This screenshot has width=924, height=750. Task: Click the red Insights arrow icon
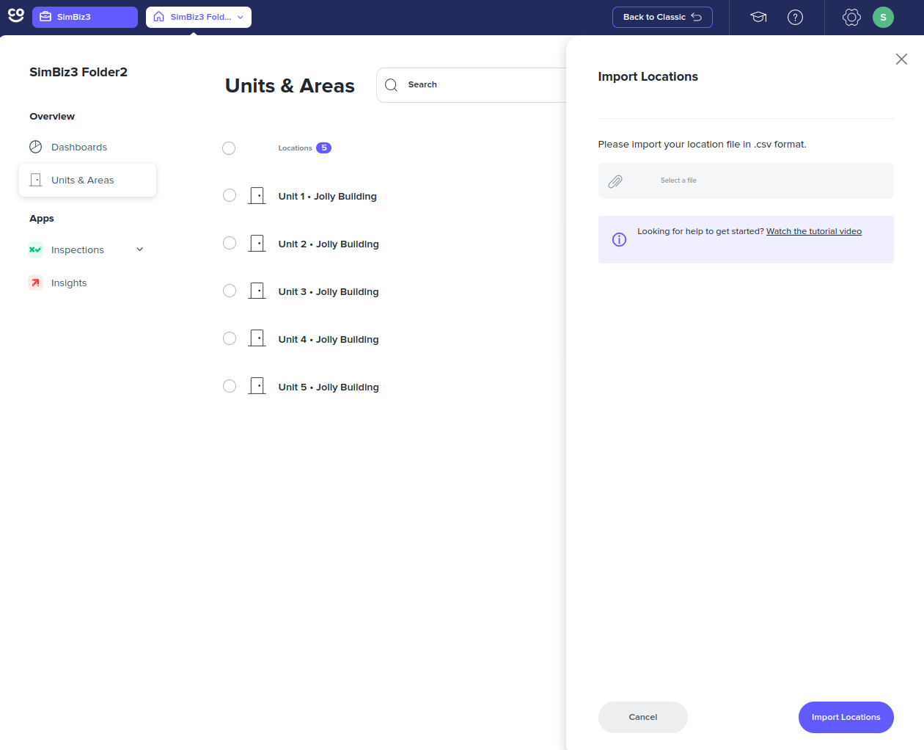pyautogui.click(x=35, y=283)
